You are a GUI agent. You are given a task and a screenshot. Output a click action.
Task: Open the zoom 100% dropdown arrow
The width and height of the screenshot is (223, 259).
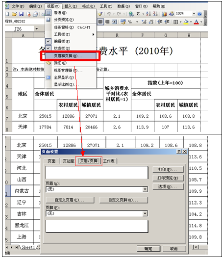pyautogui.click(x=194, y=14)
